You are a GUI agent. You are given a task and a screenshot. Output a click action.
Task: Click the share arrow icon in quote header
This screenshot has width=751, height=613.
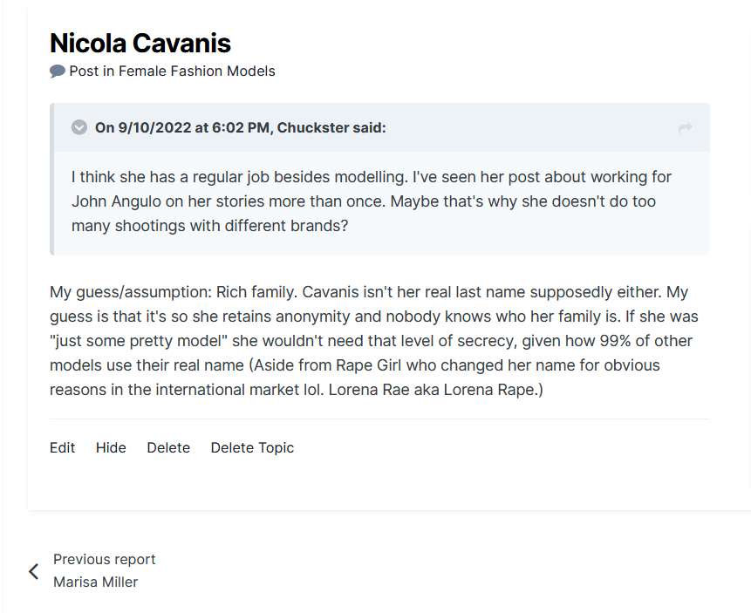coord(685,128)
